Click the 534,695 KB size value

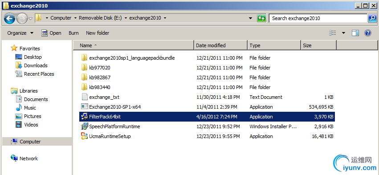pyautogui.click(x=321, y=107)
